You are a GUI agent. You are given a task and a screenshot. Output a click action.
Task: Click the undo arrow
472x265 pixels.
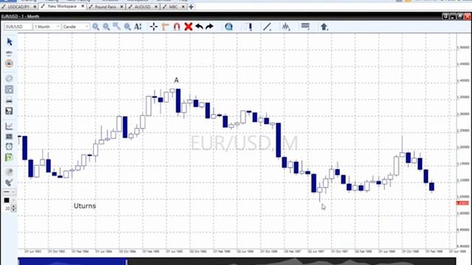coord(199,26)
